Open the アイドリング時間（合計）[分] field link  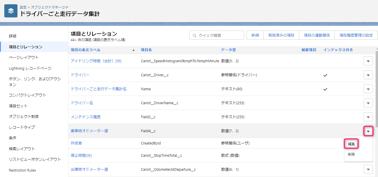pyautogui.click(x=96, y=61)
